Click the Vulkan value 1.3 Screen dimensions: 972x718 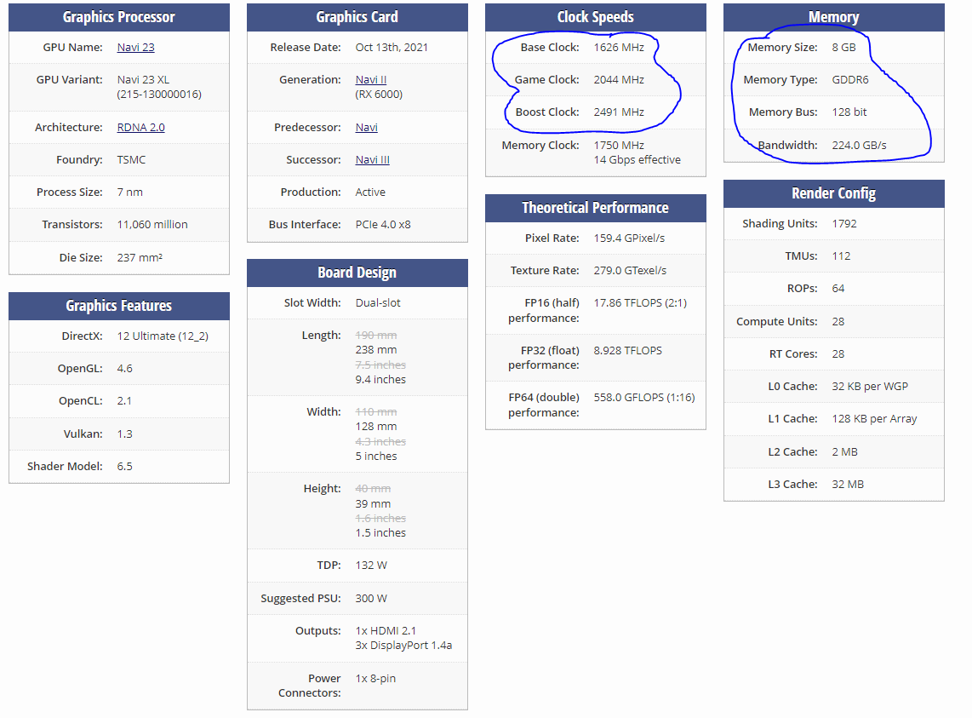tap(124, 434)
